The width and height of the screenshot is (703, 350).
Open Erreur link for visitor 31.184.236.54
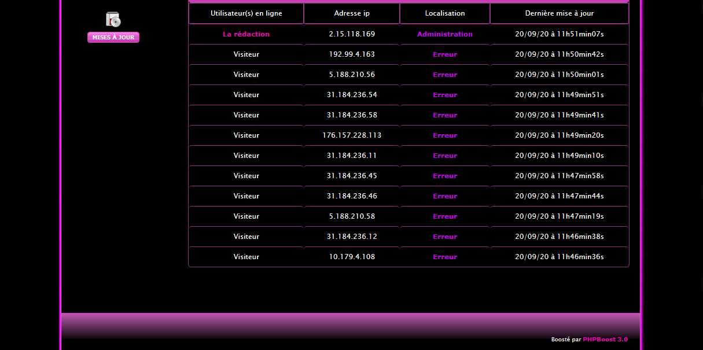pyautogui.click(x=444, y=95)
